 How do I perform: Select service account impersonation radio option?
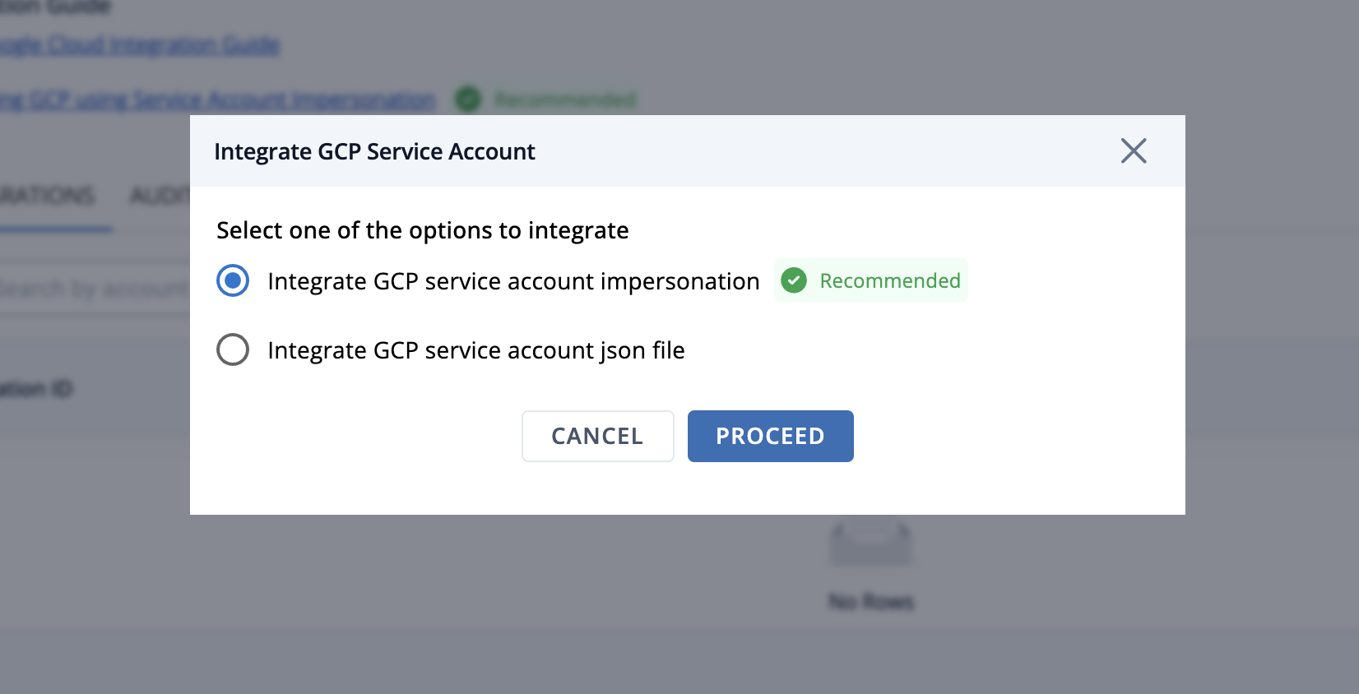click(233, 280)
